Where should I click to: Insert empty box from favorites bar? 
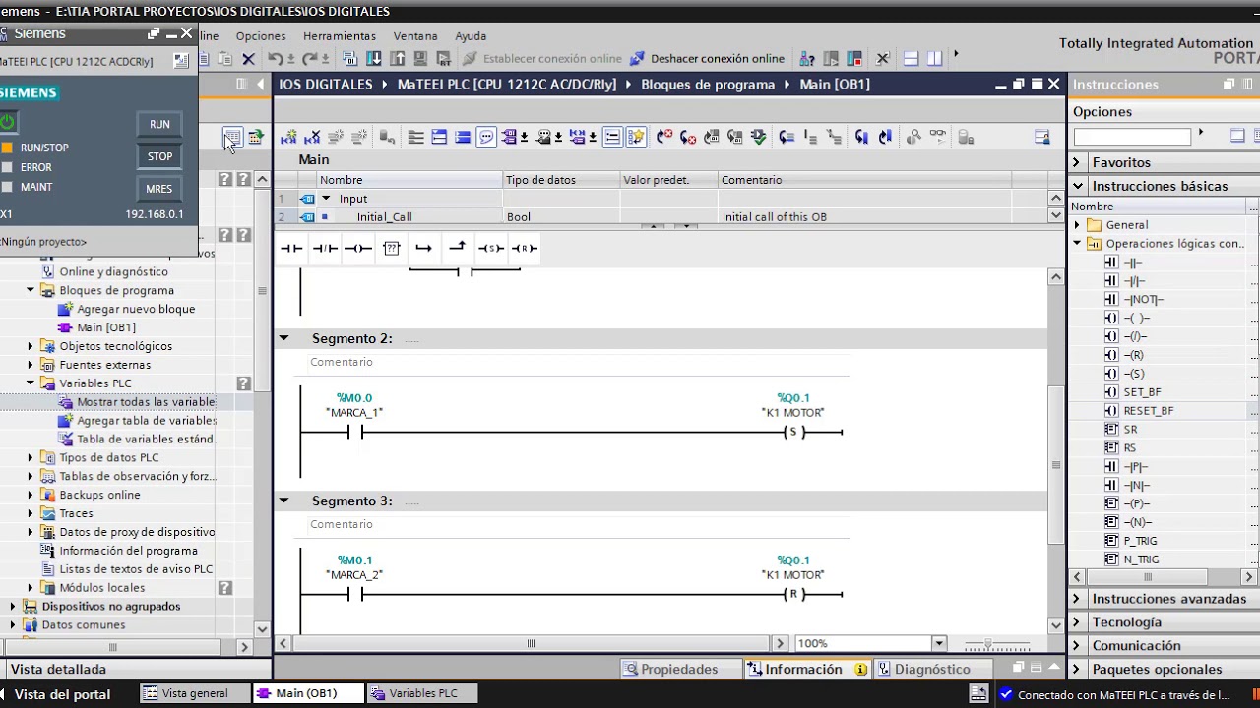(x=391, y=248)
